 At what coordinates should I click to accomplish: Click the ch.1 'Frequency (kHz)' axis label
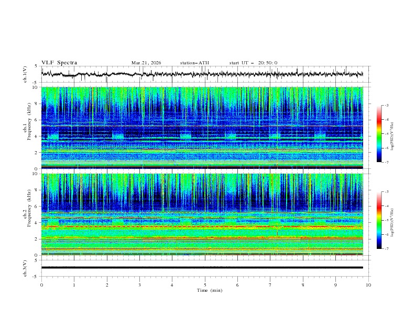[x=29, y=122]
